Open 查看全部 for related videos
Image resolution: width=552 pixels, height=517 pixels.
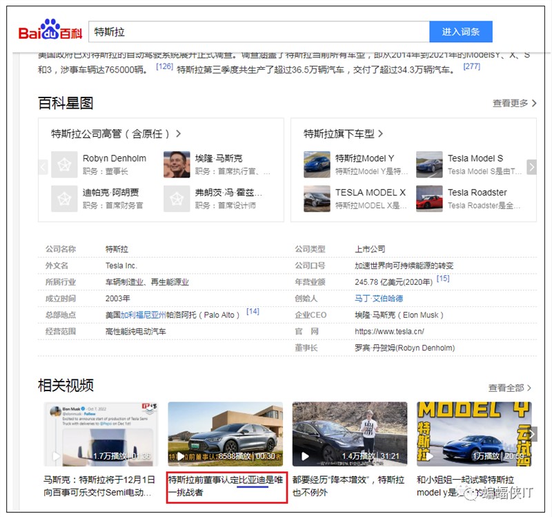tap(510, 388)
